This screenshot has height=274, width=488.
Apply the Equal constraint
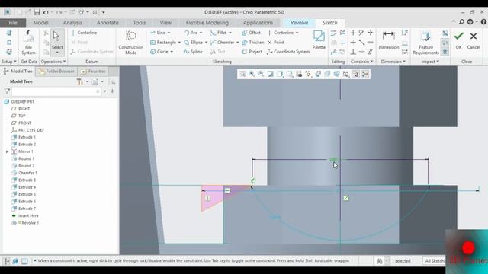(371, 43)
